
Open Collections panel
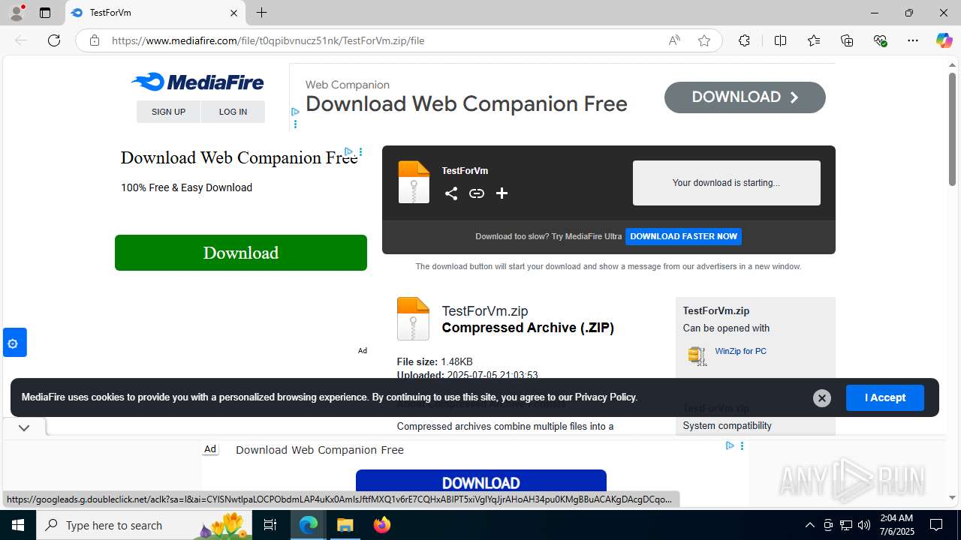click(x=847, y=40)
